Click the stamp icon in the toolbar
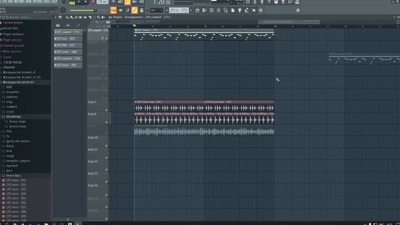Image resolution: width=400 pixels, height=225 pixels. pos(142,10)
